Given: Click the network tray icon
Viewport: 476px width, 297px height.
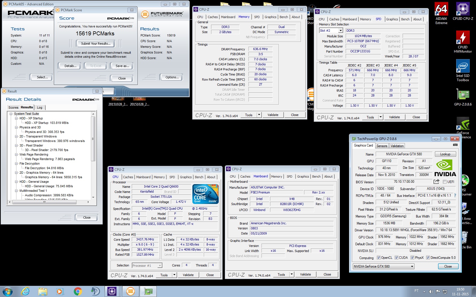Looking at the screenshot, I should [x=445, y=292].
